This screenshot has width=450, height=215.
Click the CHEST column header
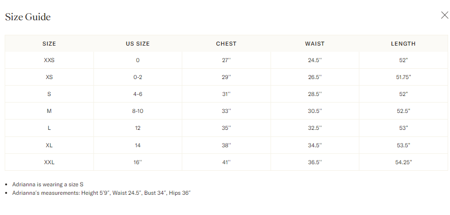[226, 44]
